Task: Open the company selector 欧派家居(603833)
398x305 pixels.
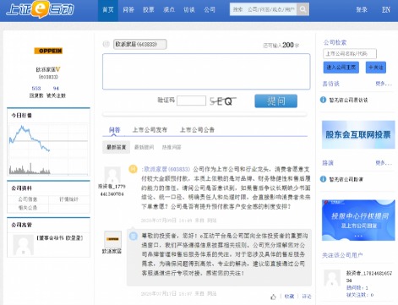Action: point(140,44)
